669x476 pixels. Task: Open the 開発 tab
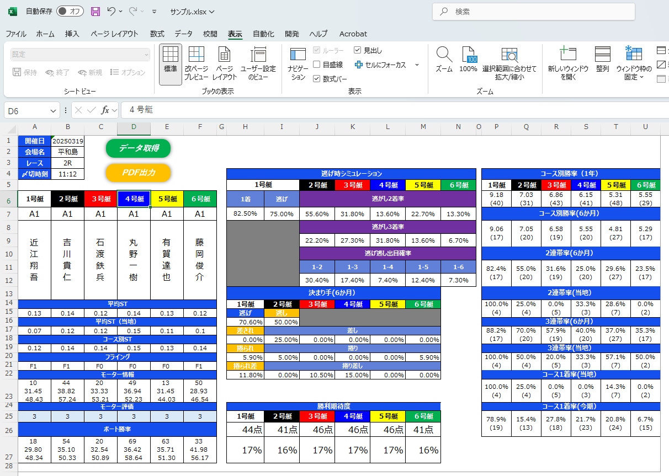(292, 34)
